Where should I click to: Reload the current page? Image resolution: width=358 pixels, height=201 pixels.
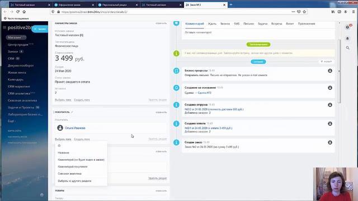click(18, 12)
